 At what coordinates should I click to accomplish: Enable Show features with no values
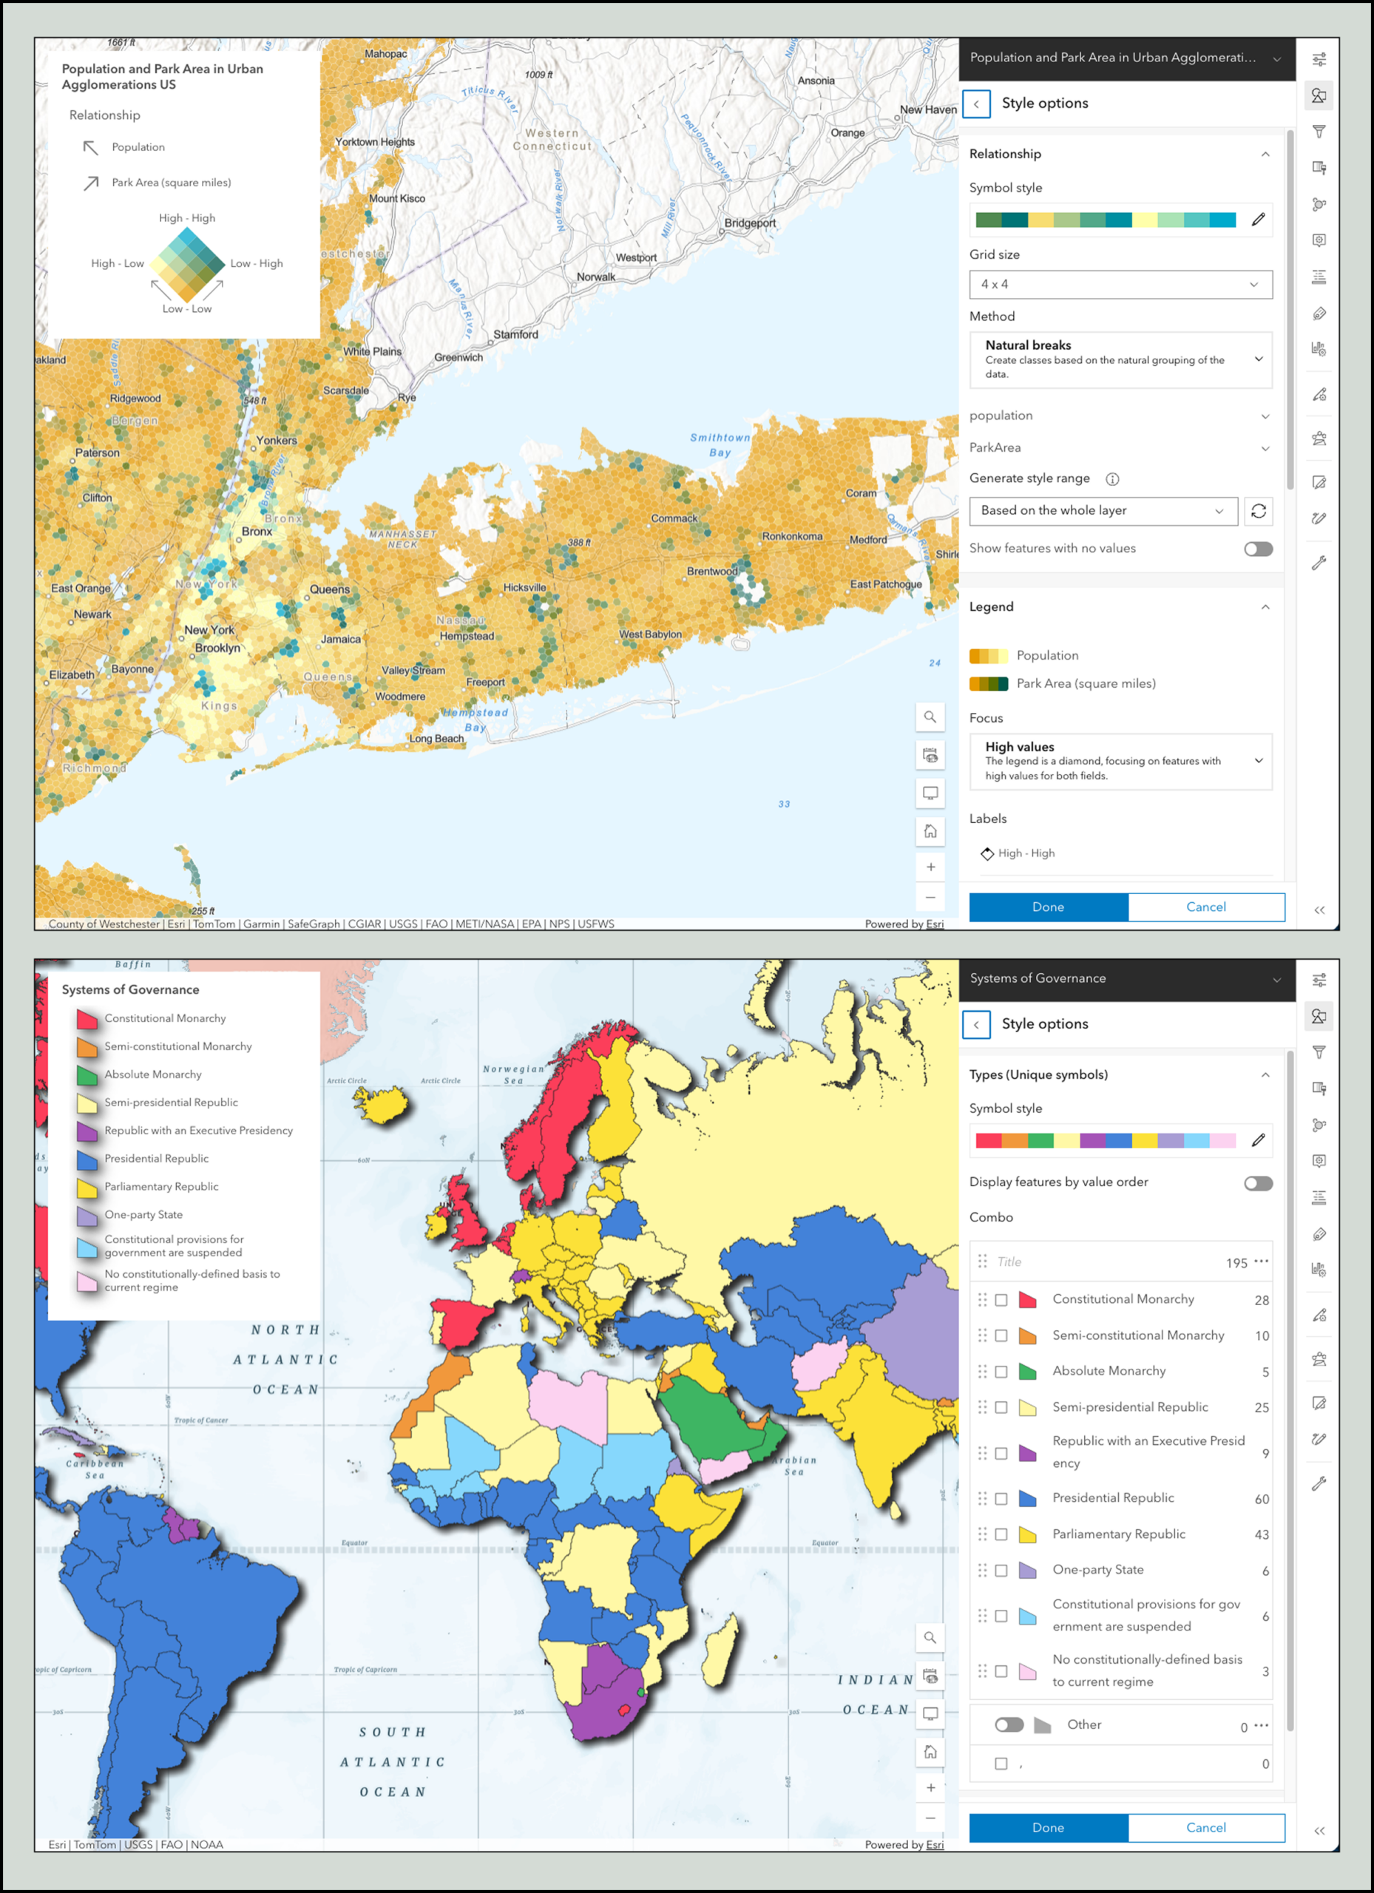pos(1257,549)
